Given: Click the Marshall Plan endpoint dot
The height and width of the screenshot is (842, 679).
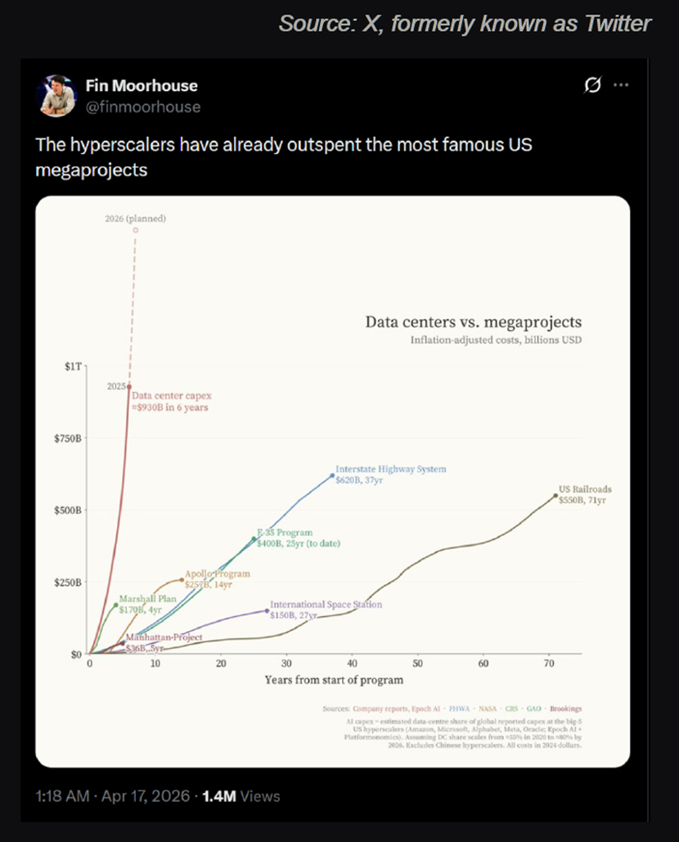Looking at the screenshot, I should coord(116,606).
